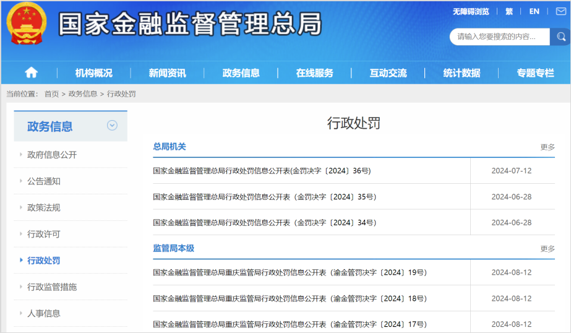Open the 新闻资讯 menu
Viewport: 571px width, 333px height.
(x=168, y=73)
